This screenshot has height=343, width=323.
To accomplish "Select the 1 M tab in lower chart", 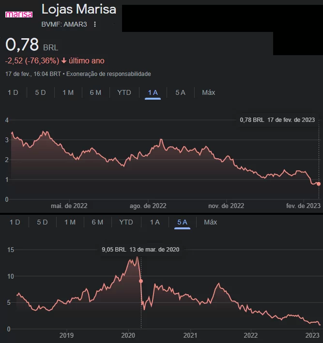I will pos(70,222).
